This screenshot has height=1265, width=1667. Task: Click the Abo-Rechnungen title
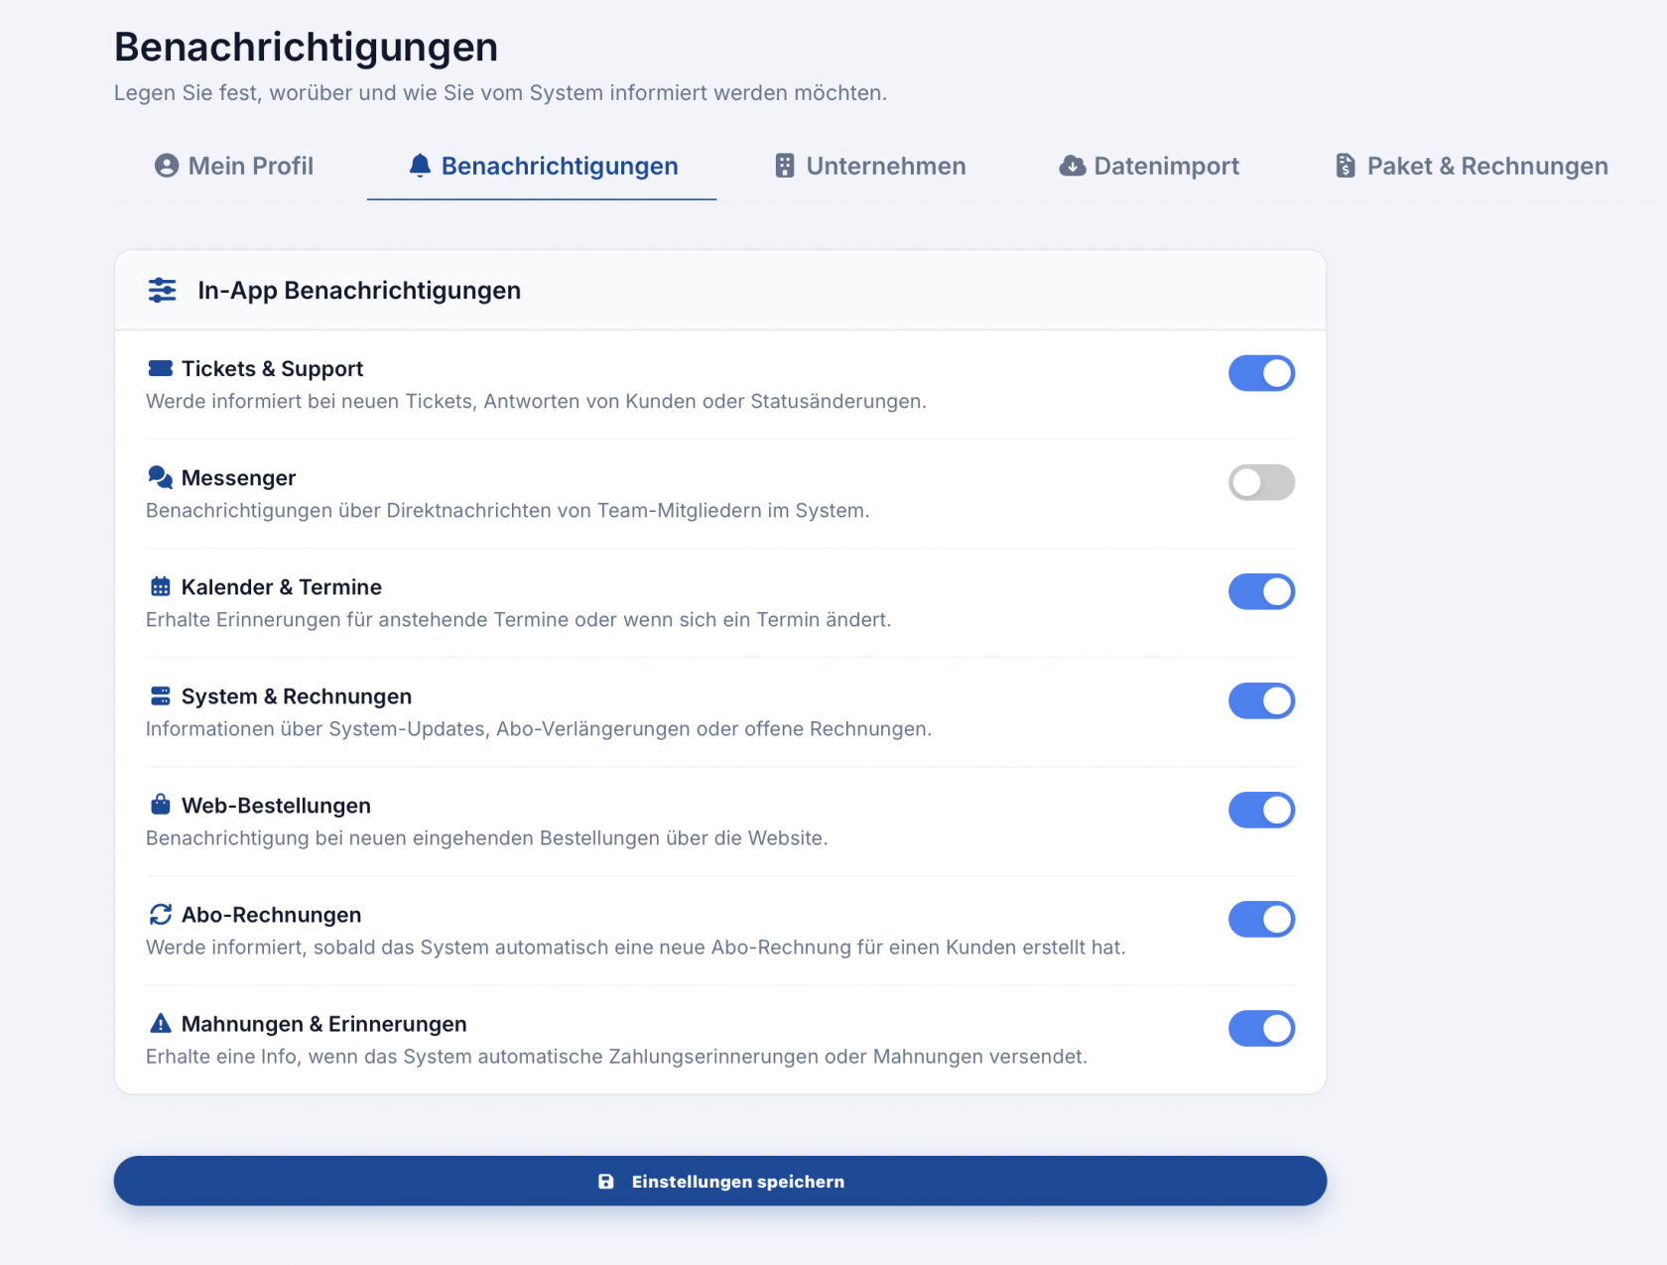[x=271, y=915]
